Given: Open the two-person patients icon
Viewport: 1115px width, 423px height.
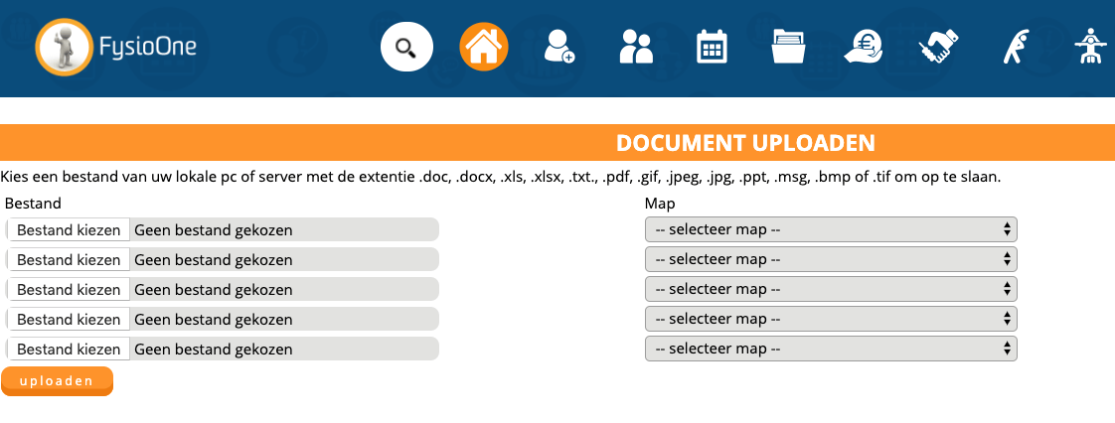Looking at the screenshot, I should click(636, 48).
